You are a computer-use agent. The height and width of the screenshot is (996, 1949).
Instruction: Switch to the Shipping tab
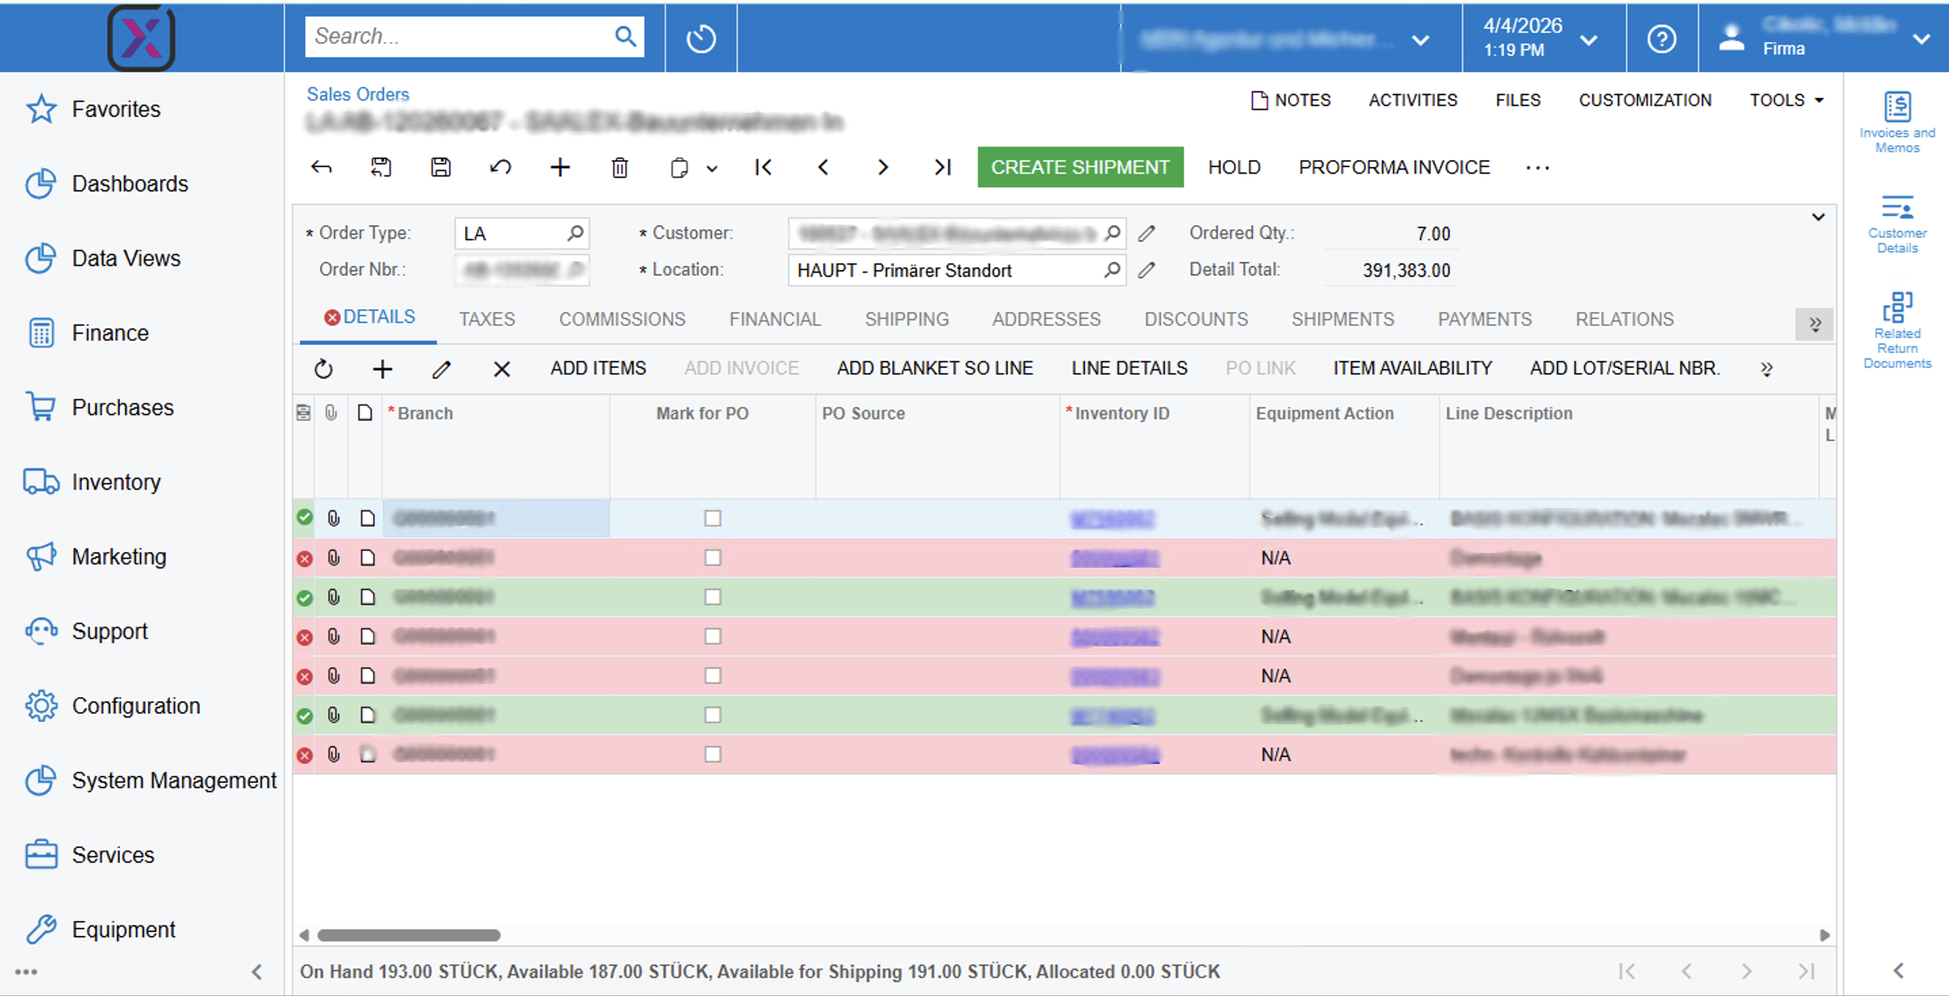coord(907,319)
